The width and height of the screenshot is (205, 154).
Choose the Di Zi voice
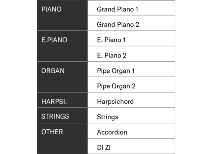click(104, 148)
